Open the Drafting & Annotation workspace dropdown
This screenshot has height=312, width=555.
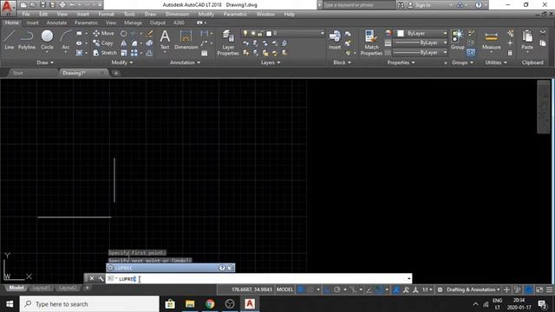point(473,289)
